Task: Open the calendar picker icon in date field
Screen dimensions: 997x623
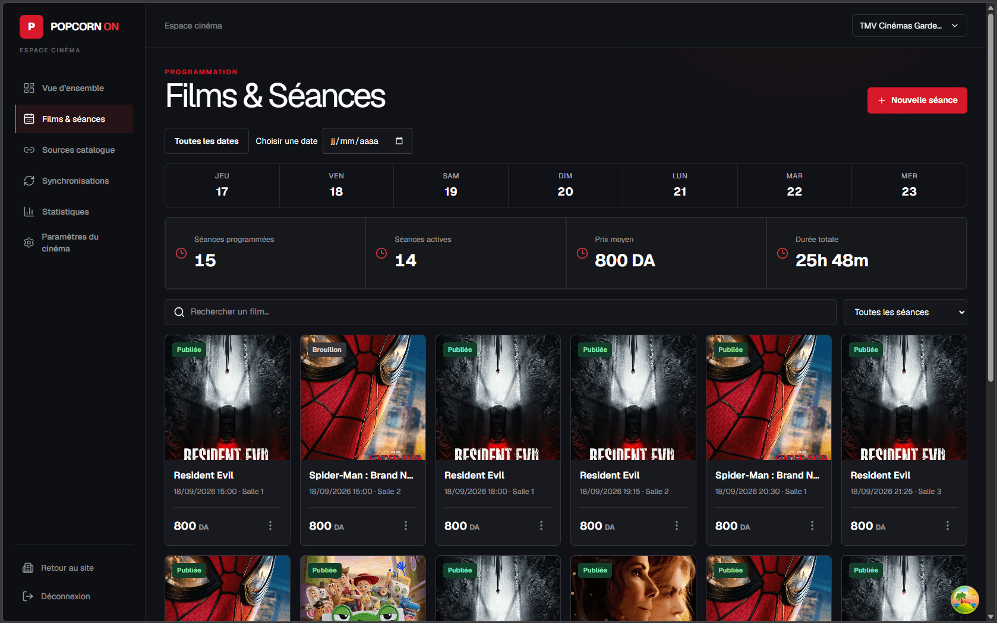Action: [399, 141]
